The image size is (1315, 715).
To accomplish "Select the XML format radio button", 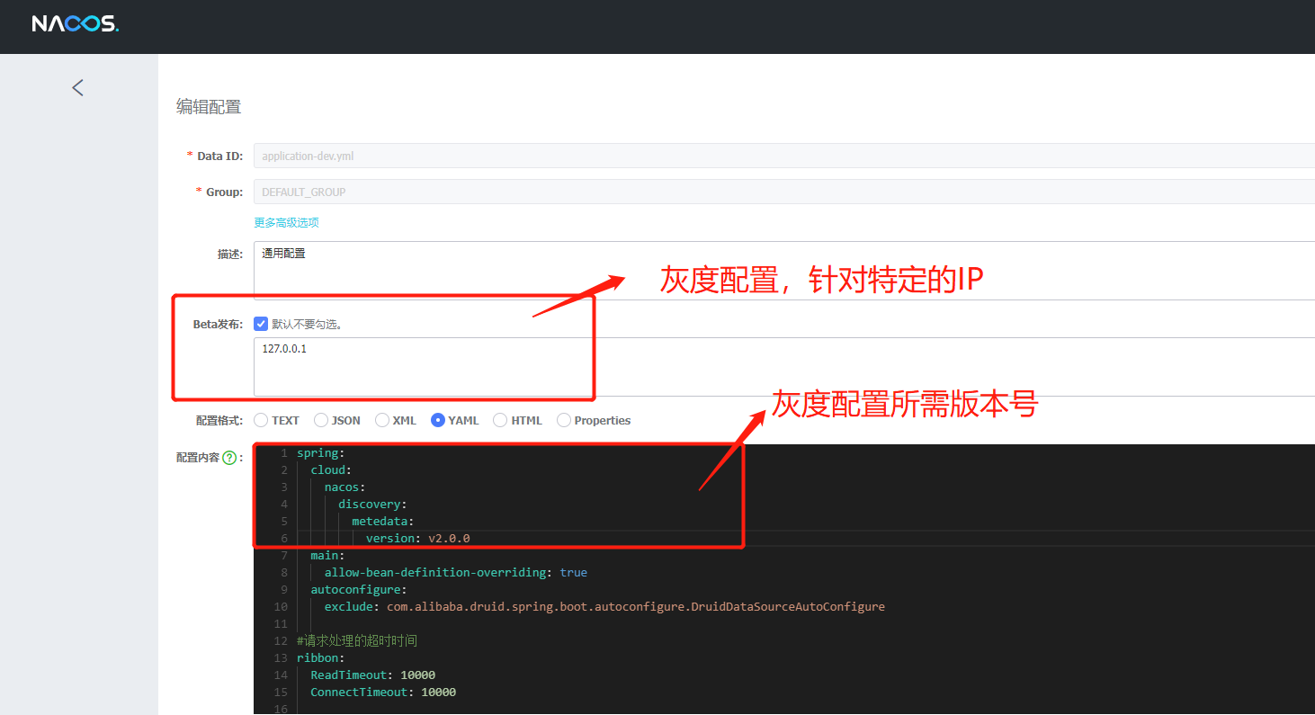I will 382,420.
